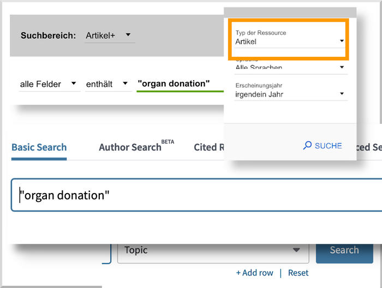Open the Sprache language dropdown
Screen dimensions: 382x288
[x=289, y=68]
